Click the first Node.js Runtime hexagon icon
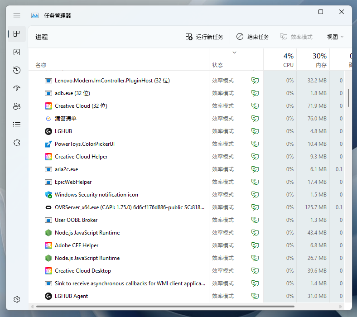357x317 pixels. click(x=48, y=233)
